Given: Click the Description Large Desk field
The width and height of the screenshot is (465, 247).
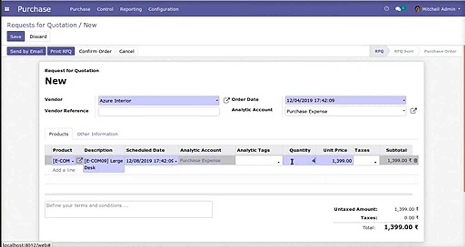Looking at the screenshot, I should click(x=104, y=164).
